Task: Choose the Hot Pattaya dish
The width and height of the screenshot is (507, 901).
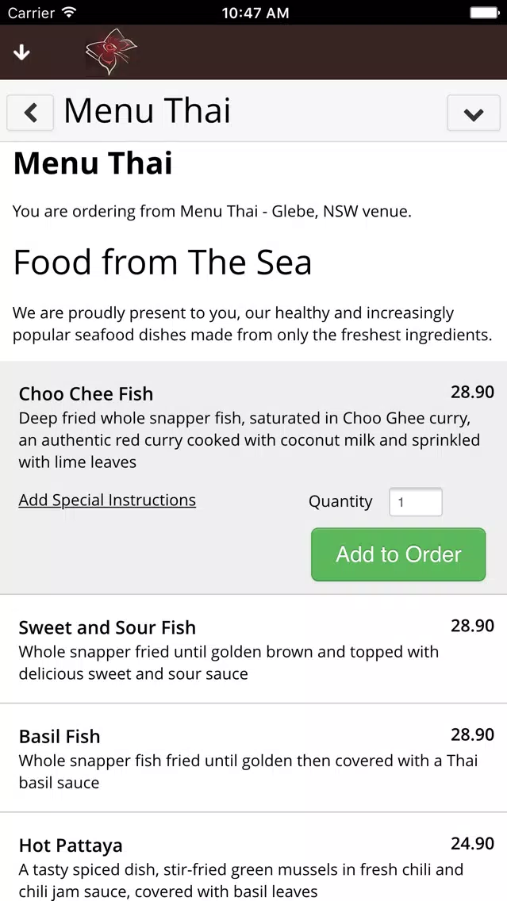Action: pos(71,845)
